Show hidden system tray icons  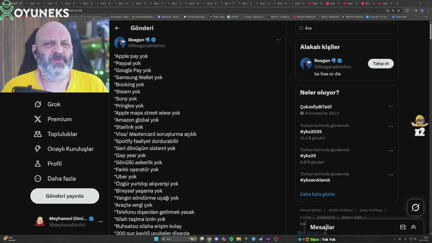point(395,239)
